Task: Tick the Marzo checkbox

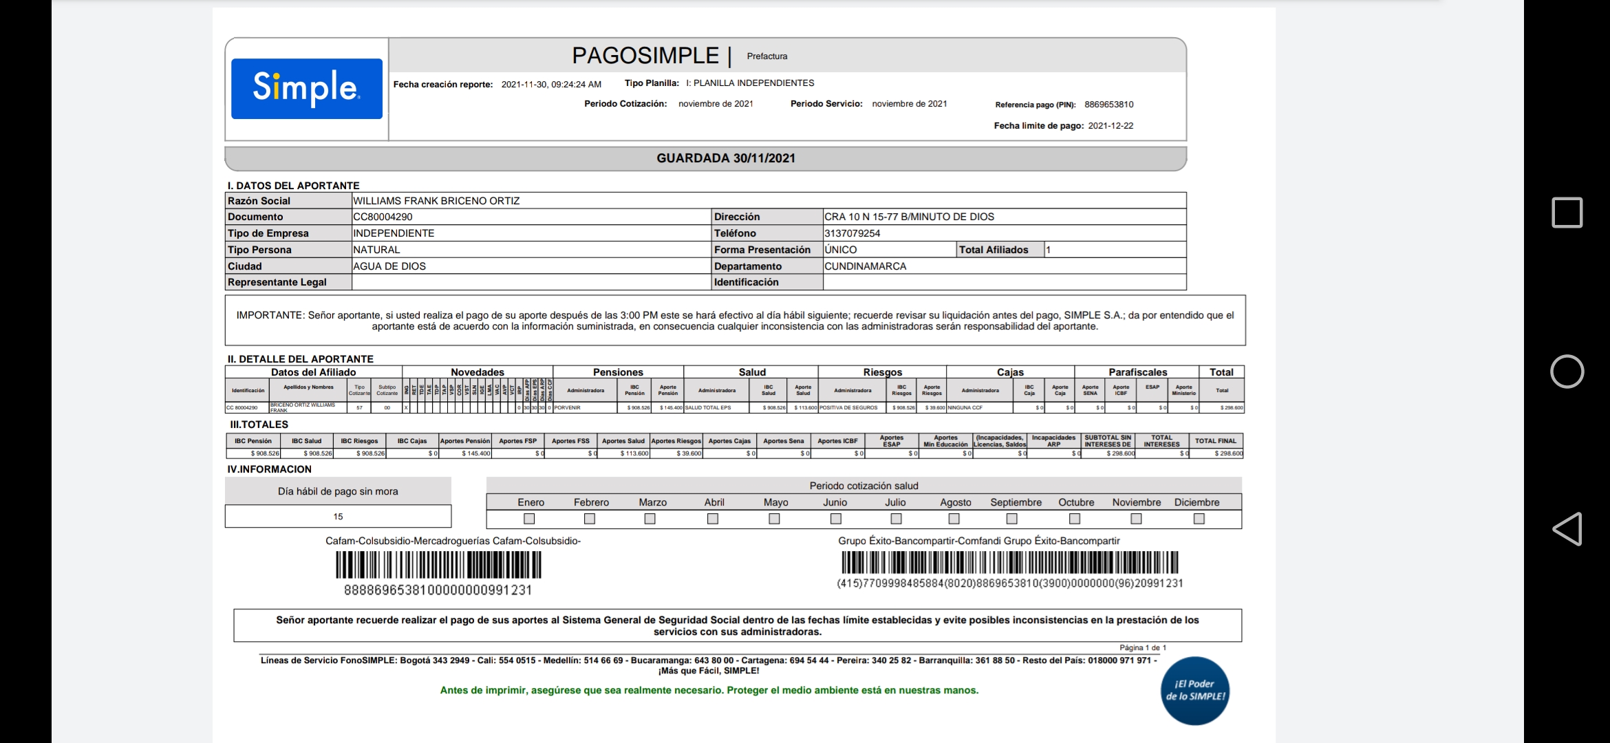Action: (x=650, y=519)
